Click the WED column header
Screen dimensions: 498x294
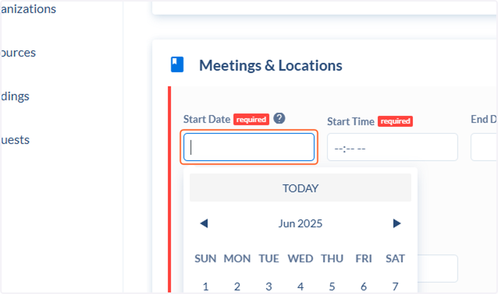coord(300,259)
